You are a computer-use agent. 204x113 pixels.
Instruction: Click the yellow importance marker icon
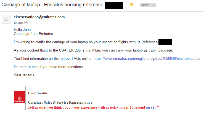(131, 5)
